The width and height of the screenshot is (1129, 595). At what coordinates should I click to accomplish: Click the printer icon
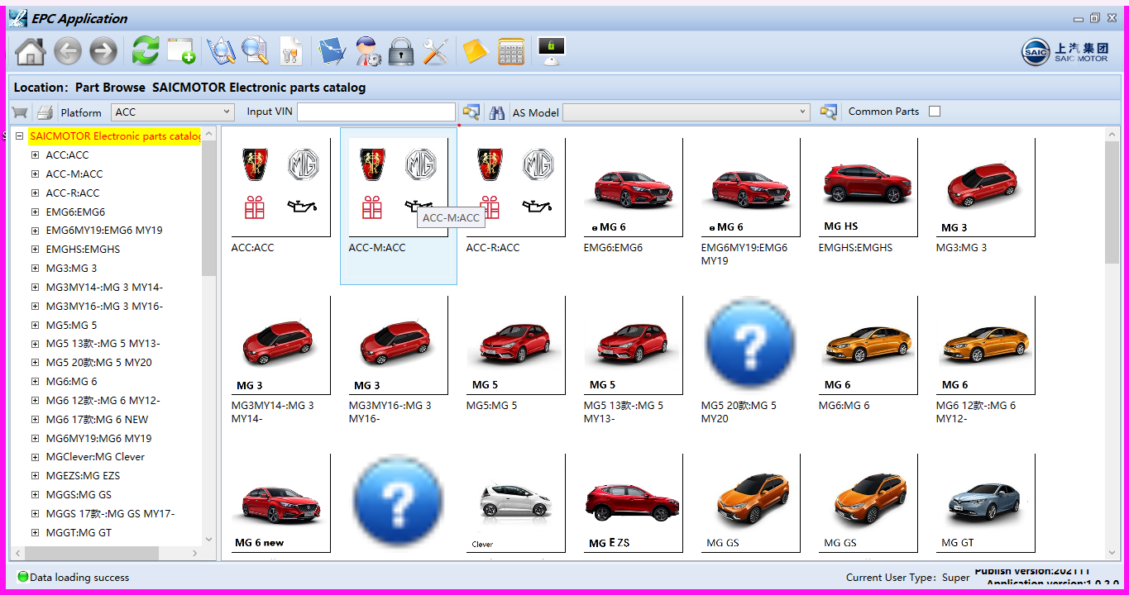tap(45, 112)
